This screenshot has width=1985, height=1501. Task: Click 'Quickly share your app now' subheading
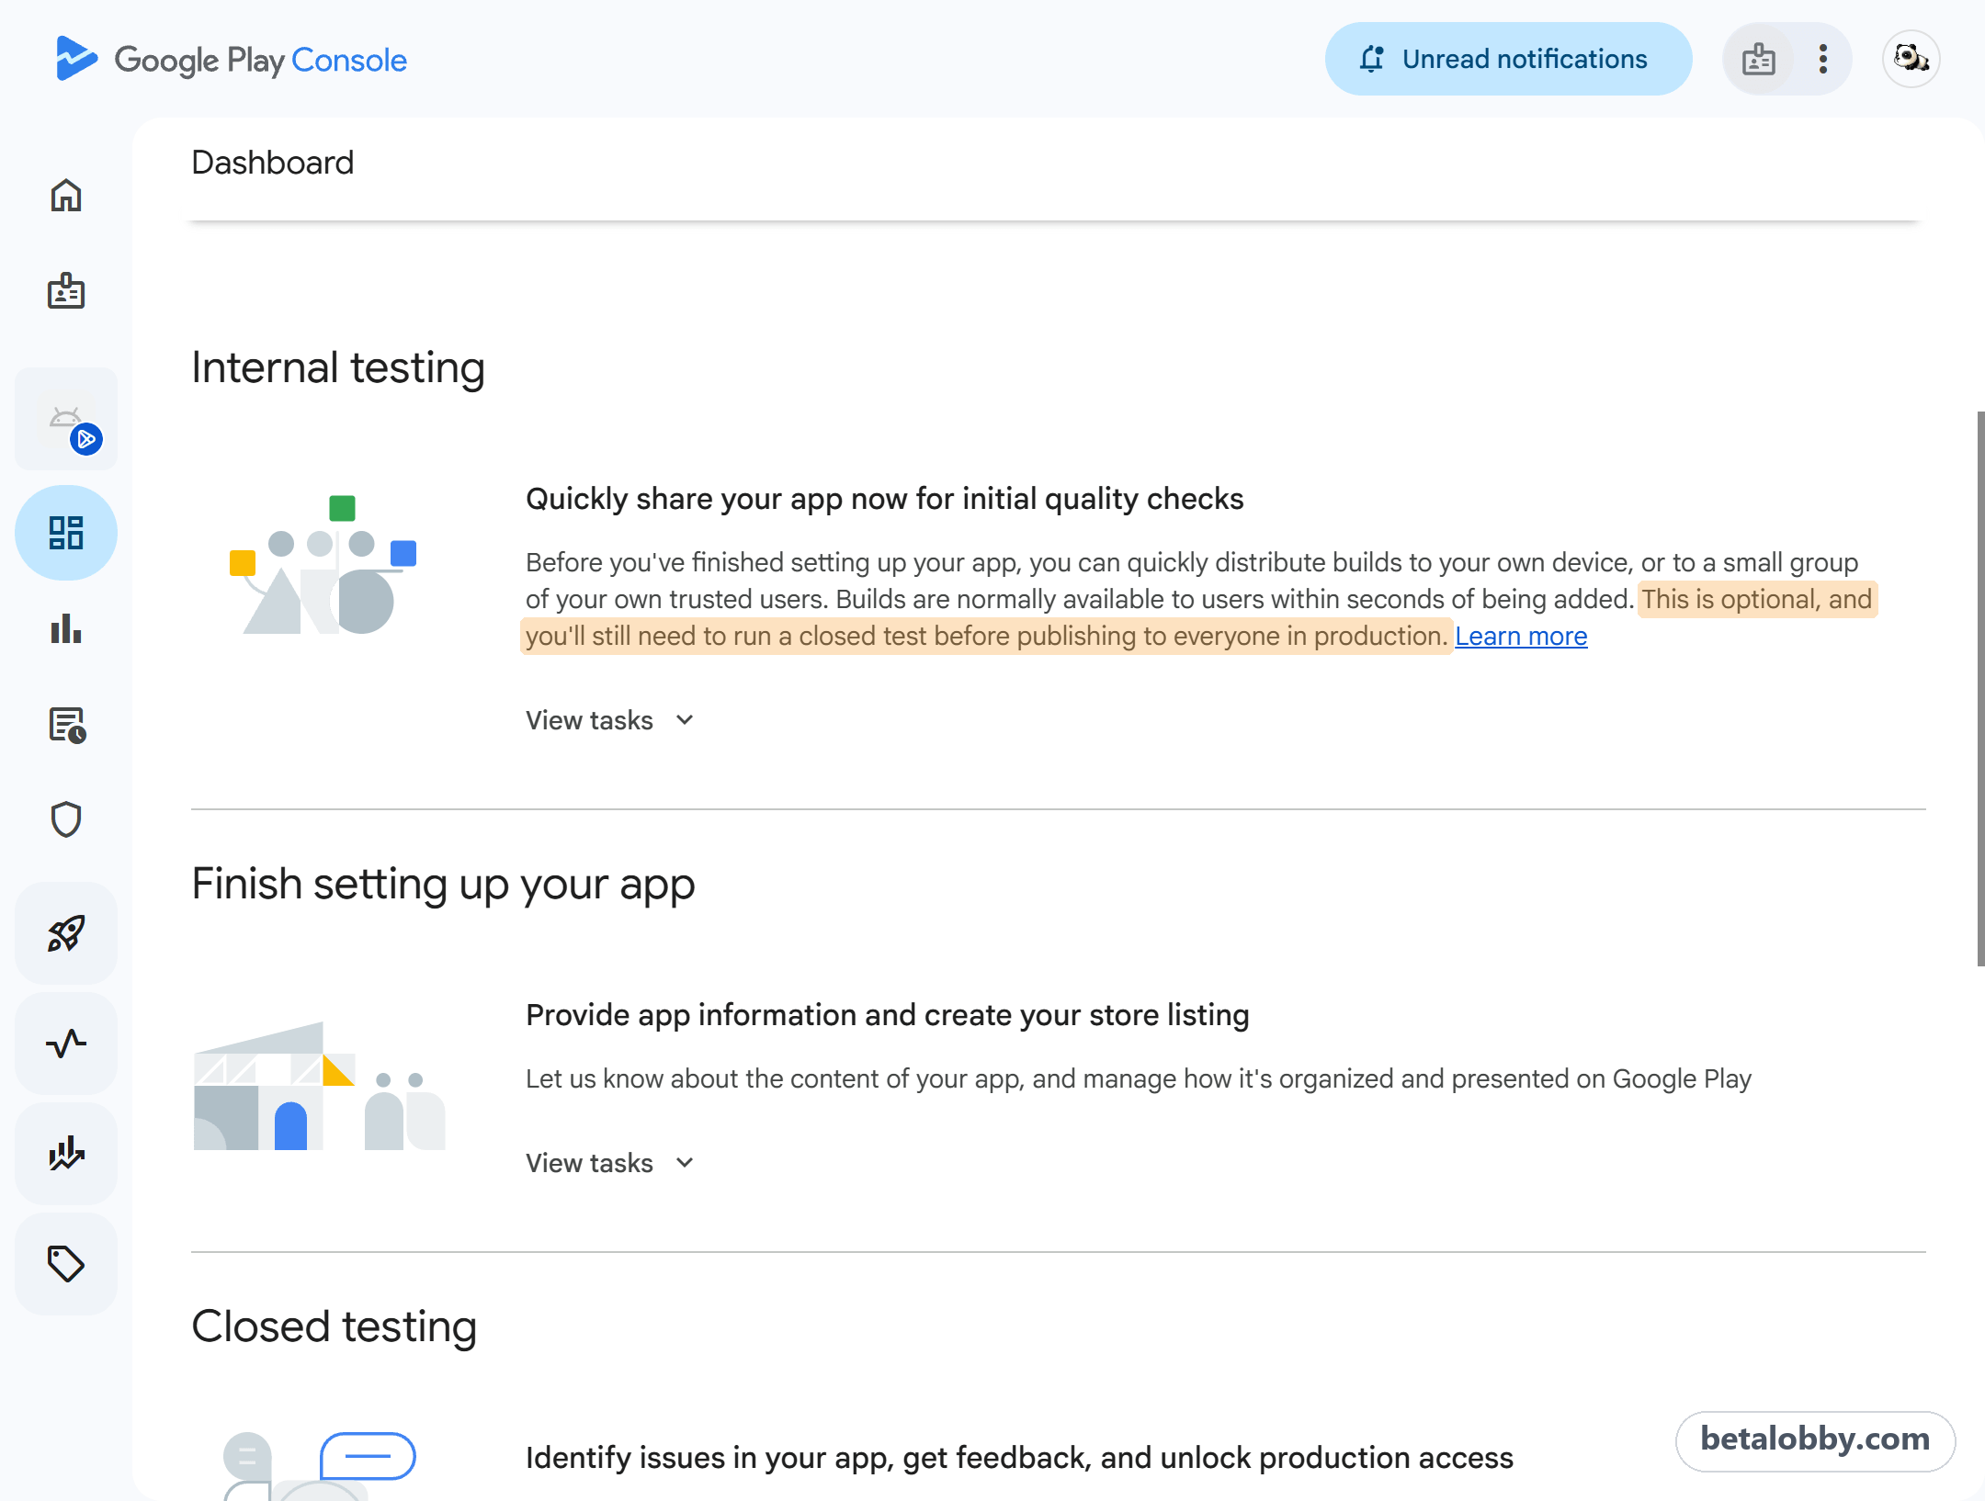click(885, 499)
